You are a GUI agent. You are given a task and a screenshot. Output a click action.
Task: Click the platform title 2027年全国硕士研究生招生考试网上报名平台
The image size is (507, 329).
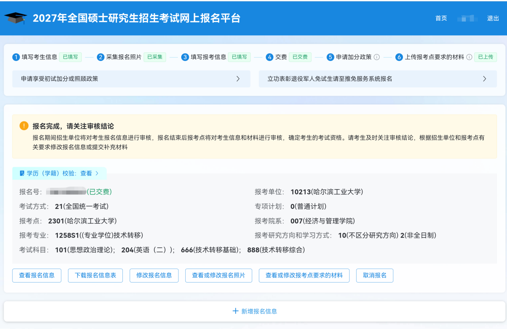pos(136,18)
